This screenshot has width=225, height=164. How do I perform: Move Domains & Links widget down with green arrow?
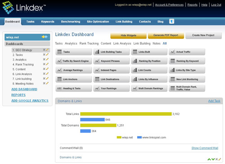pyautogui.click(x=213, y=160)
